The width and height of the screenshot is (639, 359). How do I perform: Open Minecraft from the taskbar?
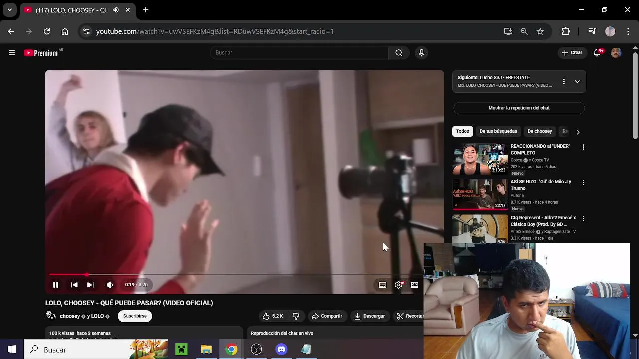pyautogui.click(x=181, y=350)
